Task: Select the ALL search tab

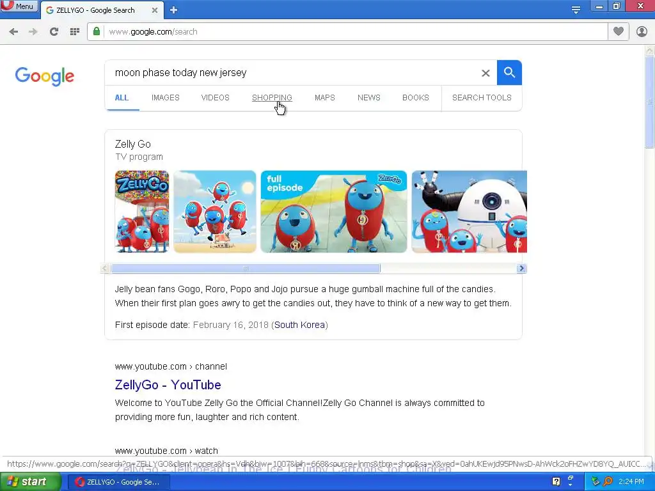Action: coord(122,98)
